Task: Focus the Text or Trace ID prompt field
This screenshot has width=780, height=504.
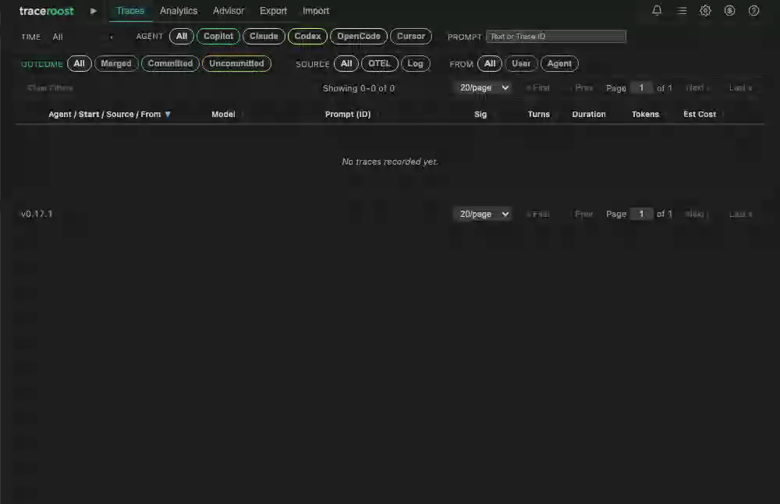Action: (555, 37)
